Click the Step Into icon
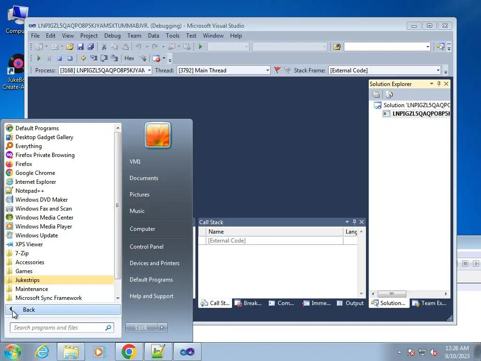Image resolution: width=481 pixels, height=361 pixels. coord(93,58)
